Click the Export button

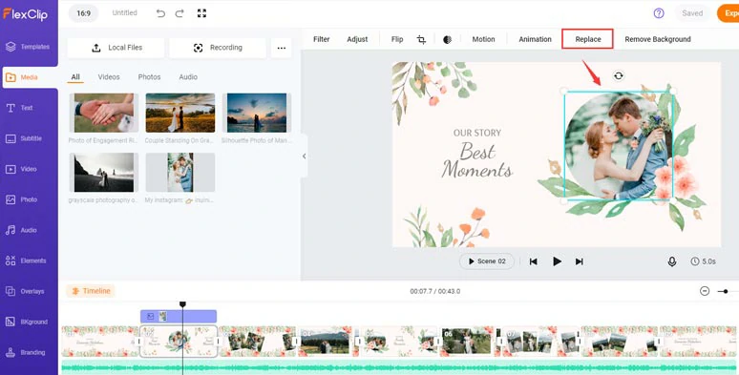[728, 13]
